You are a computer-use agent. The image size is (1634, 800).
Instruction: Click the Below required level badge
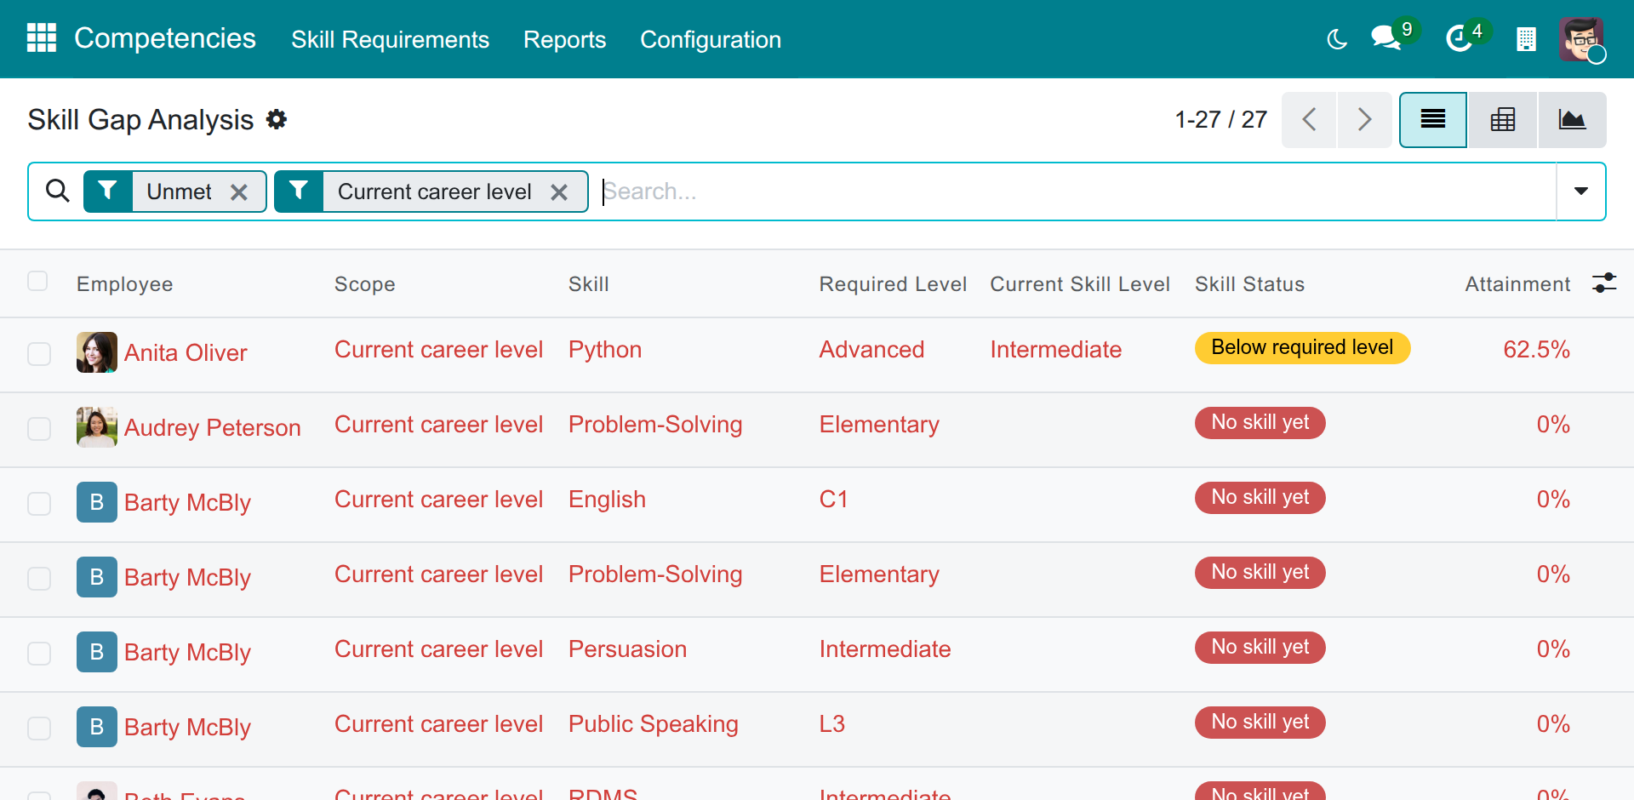1302,347
